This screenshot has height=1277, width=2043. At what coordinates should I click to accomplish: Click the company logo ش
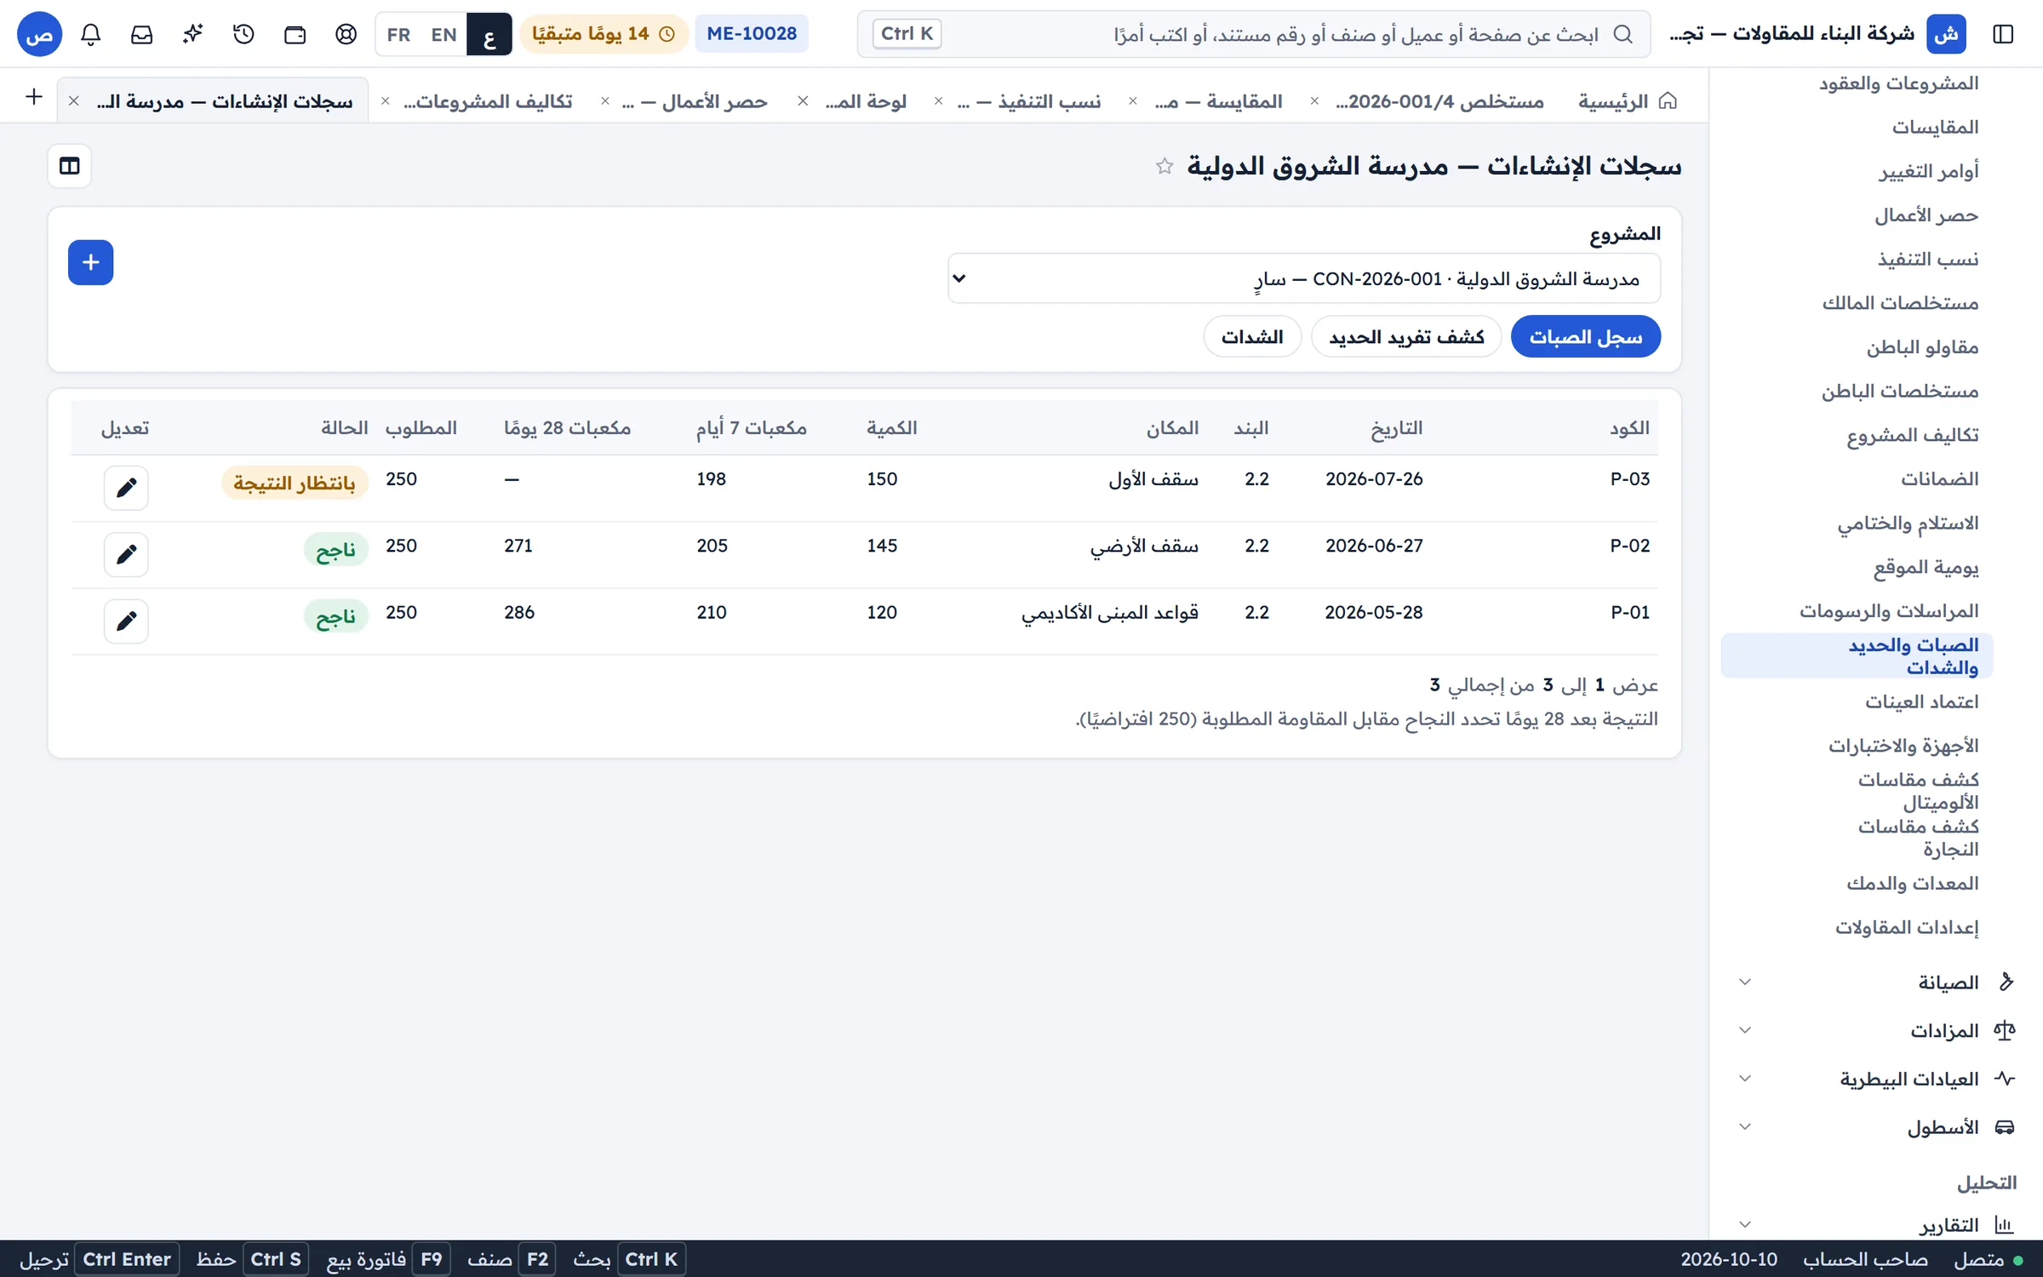point(1946,34)
